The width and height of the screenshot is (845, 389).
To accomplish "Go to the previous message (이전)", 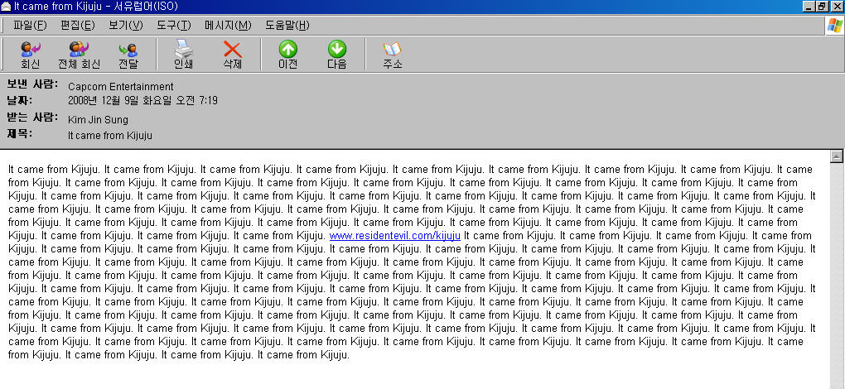I will coord(287,55).
